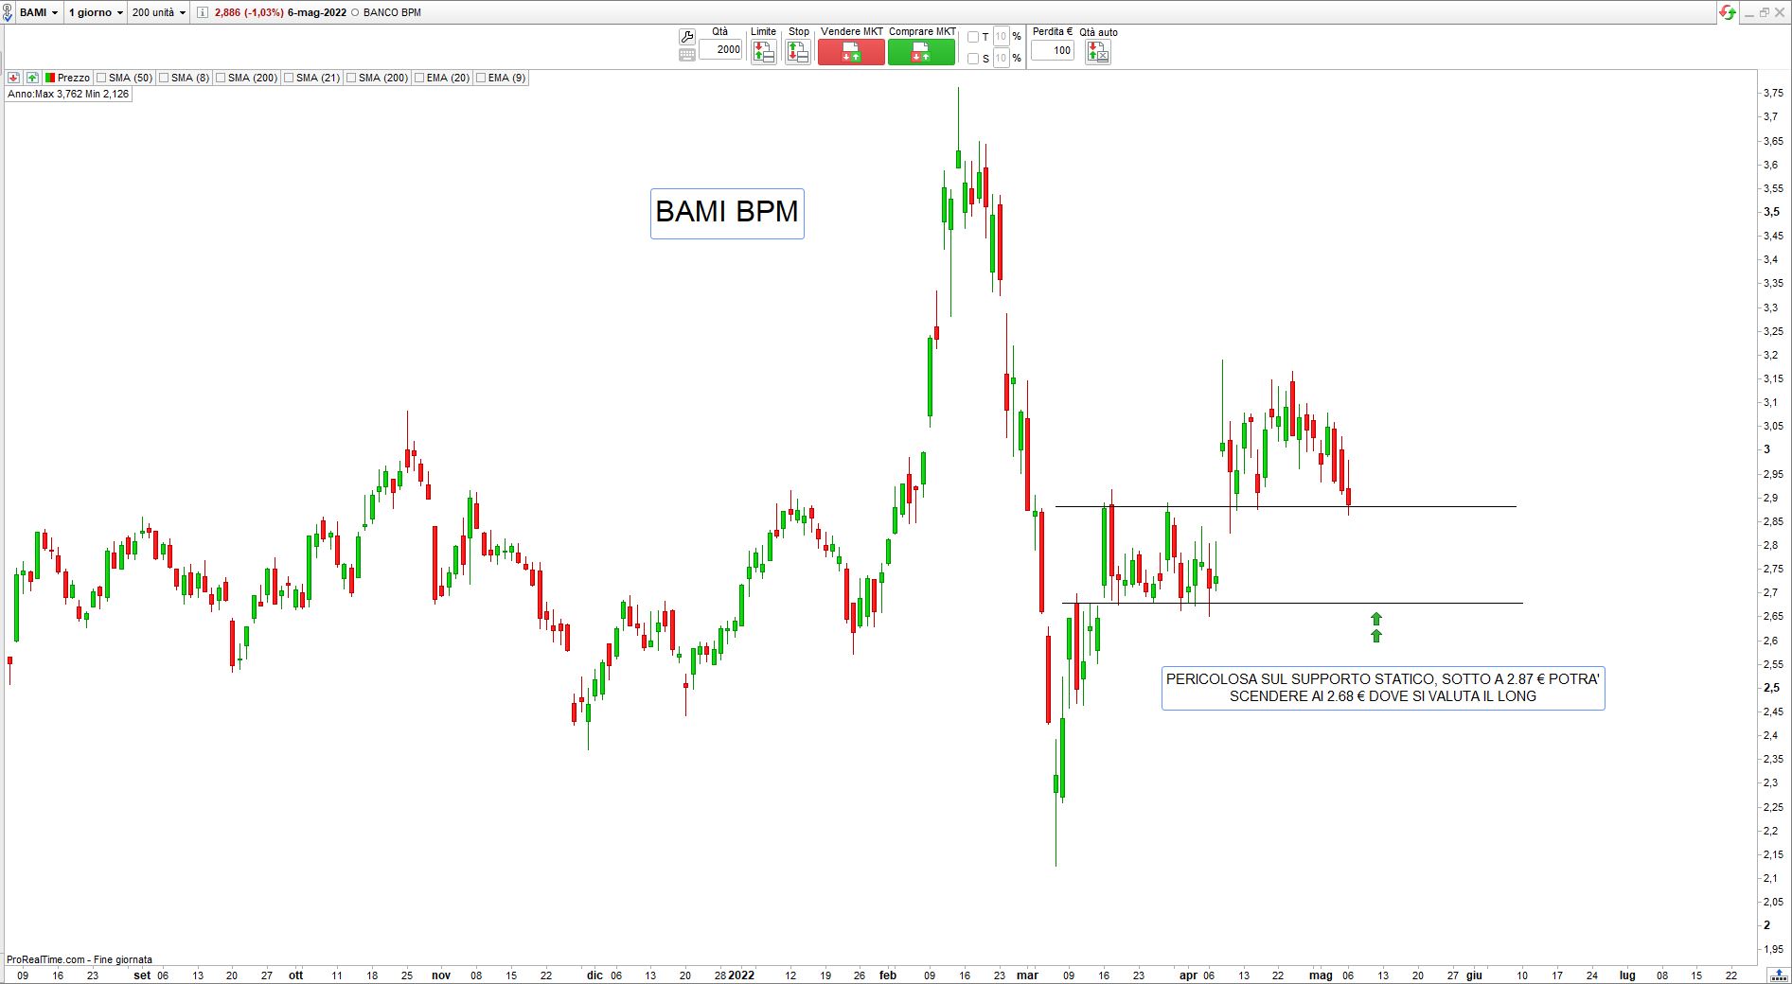This screenshot has width=1792, height=984.
Task: Close the chart window
Action: (x=1781, y=12)
